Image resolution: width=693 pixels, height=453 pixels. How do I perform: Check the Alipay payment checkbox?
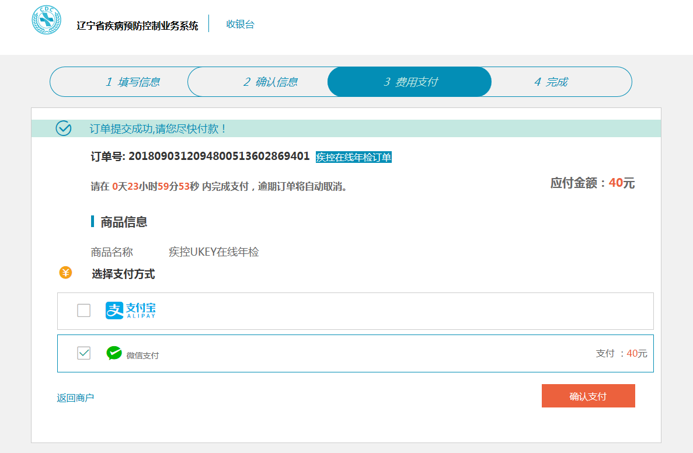point(84,311)
